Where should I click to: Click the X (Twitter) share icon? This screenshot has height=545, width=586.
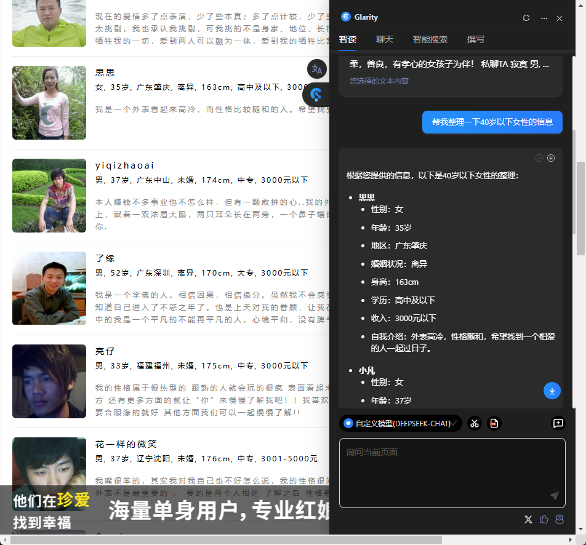click(x=528, y=519)
